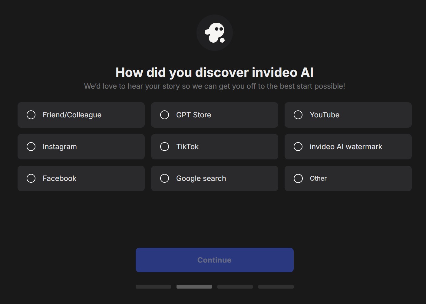Click the Continue button
Viewport: 426px width, 304px height.
coord(214,260)
